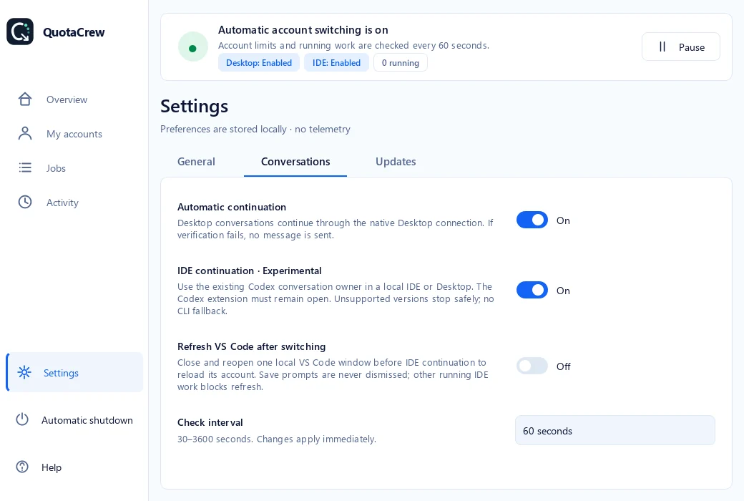Click the Desktop: Enabled badge
Viewport: 744px width, 501px height.
[x=258, y=63]
